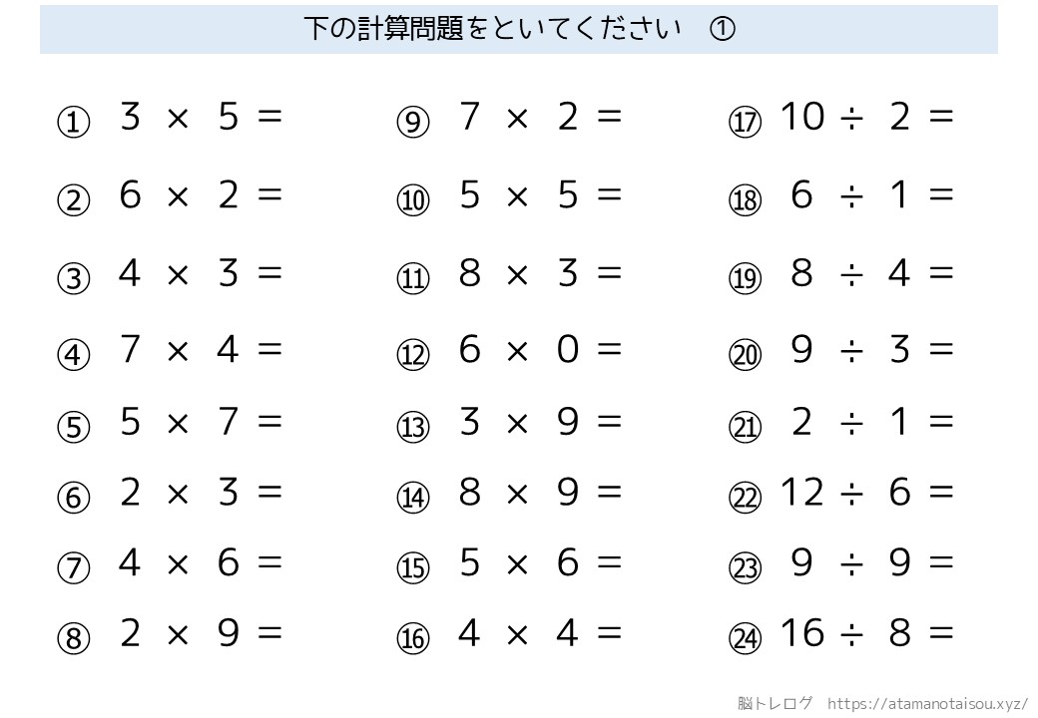This screenshot has height=718, width=1038.
Task: Click circled number ⑰ beside 10 ÷ 2
Action: [746, 123]
